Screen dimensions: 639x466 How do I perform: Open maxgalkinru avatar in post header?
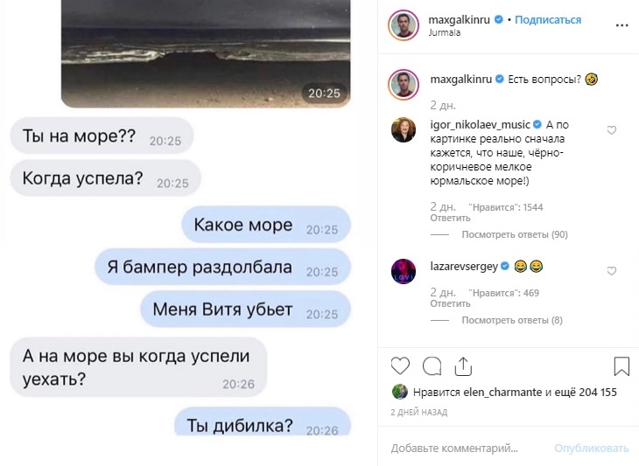[404, 25]
